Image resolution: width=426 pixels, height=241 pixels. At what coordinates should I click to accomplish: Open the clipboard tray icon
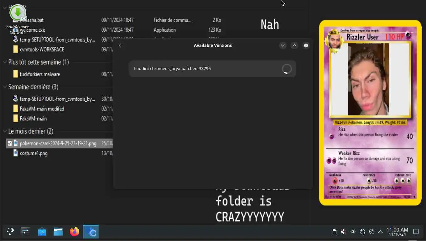coord(334,232)
